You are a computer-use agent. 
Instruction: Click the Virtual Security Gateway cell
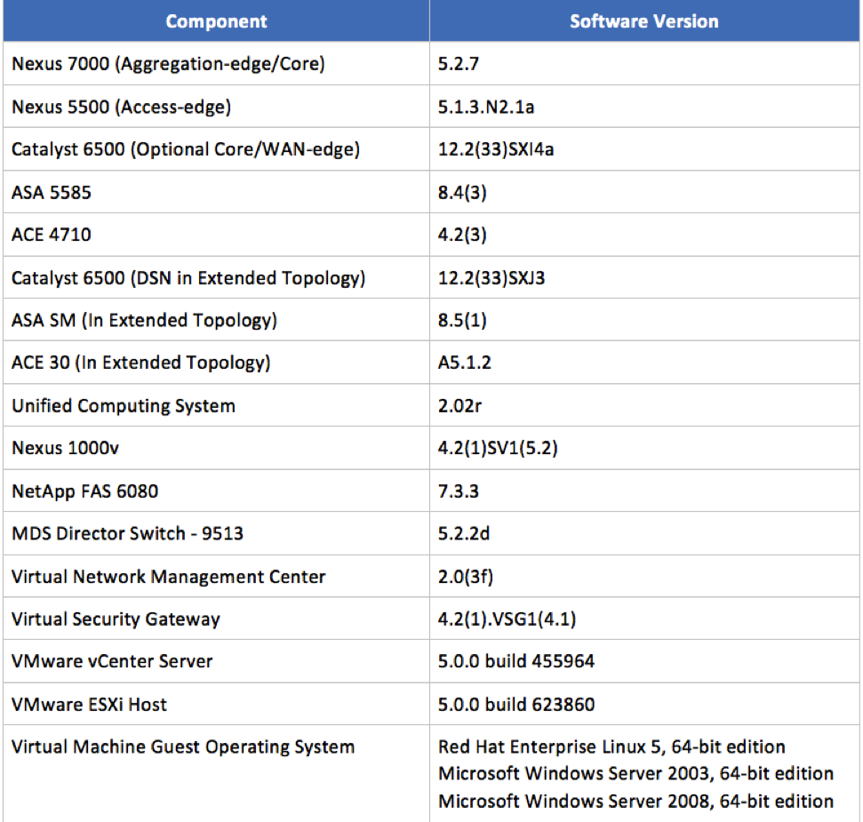coord(116,618)
